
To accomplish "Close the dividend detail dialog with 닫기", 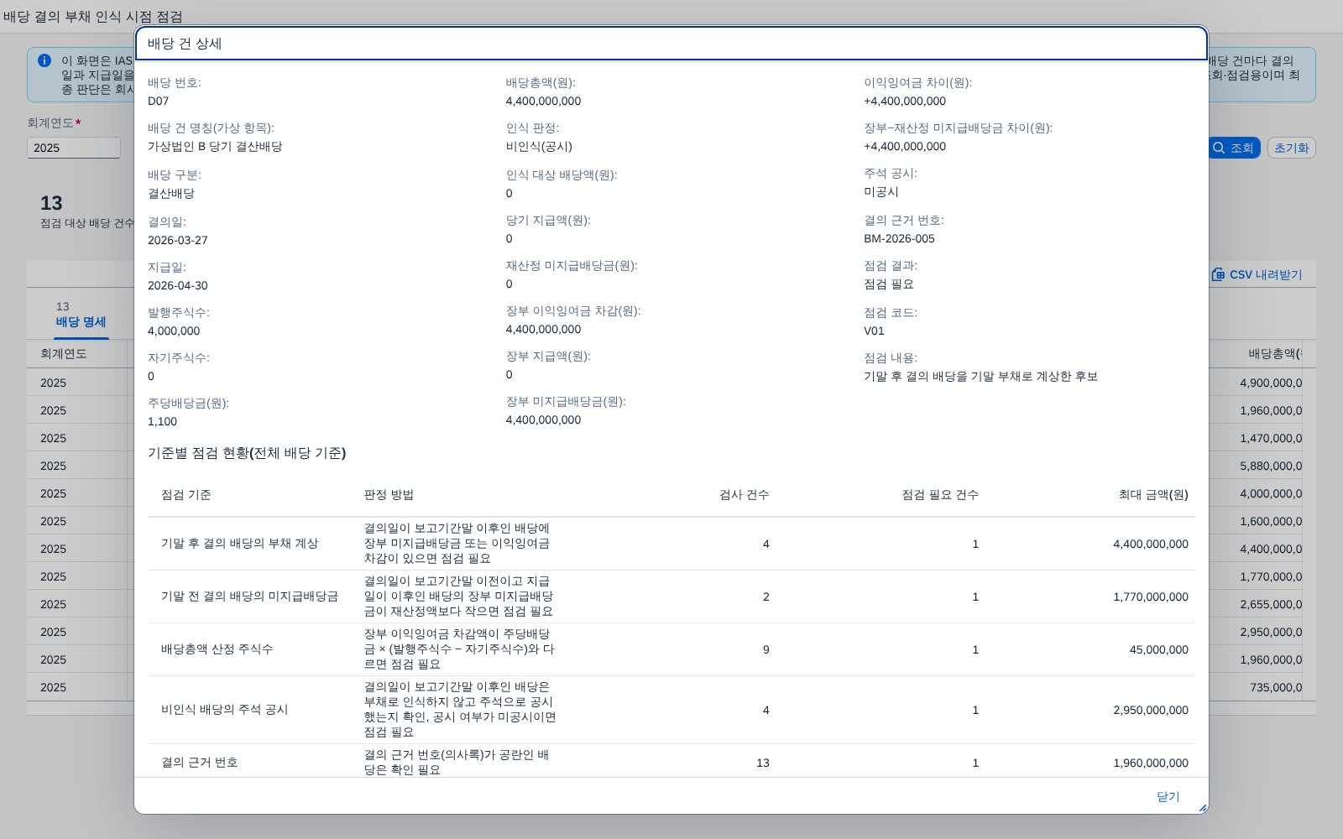I will point(1168,796).
